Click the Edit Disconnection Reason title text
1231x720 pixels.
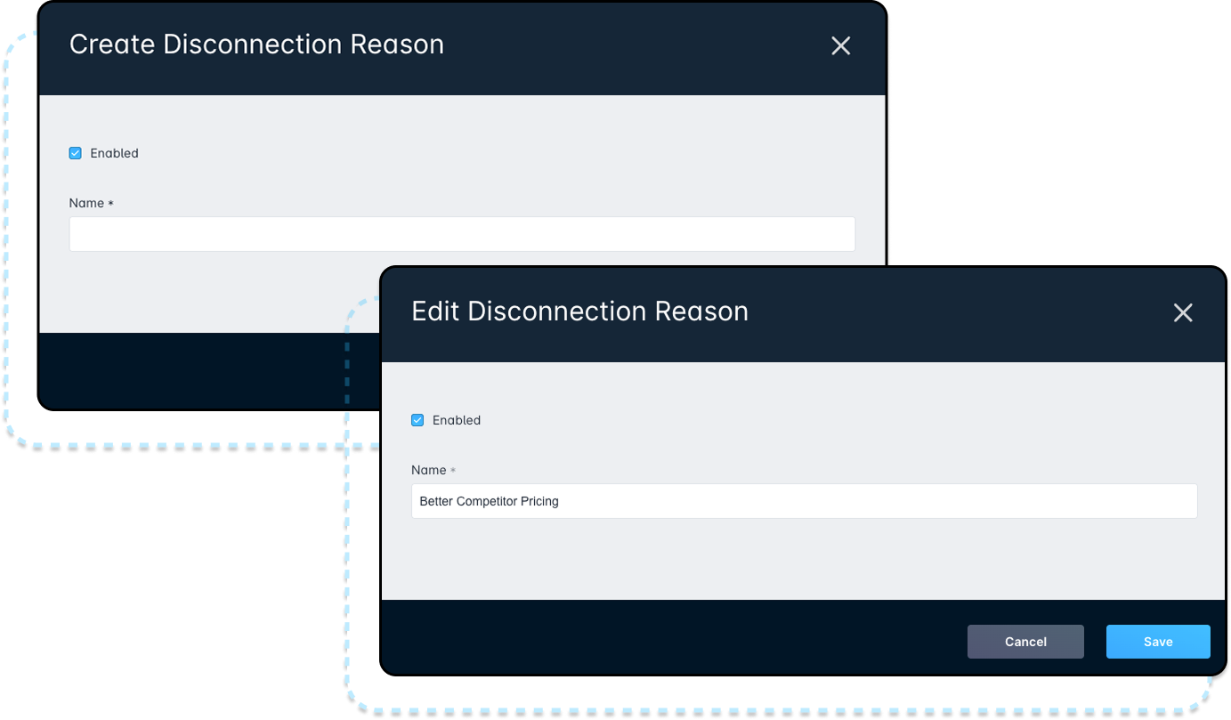[x=579, y=311]
